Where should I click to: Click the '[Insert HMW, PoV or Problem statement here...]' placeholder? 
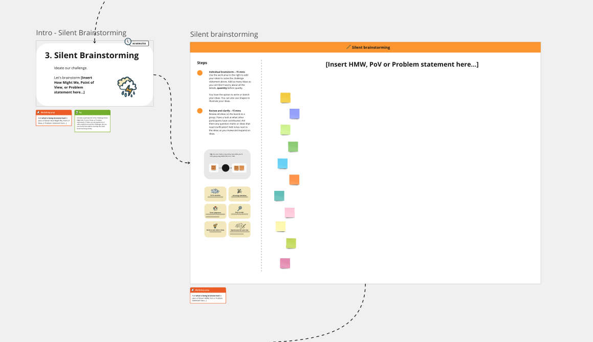coord(402,64)
